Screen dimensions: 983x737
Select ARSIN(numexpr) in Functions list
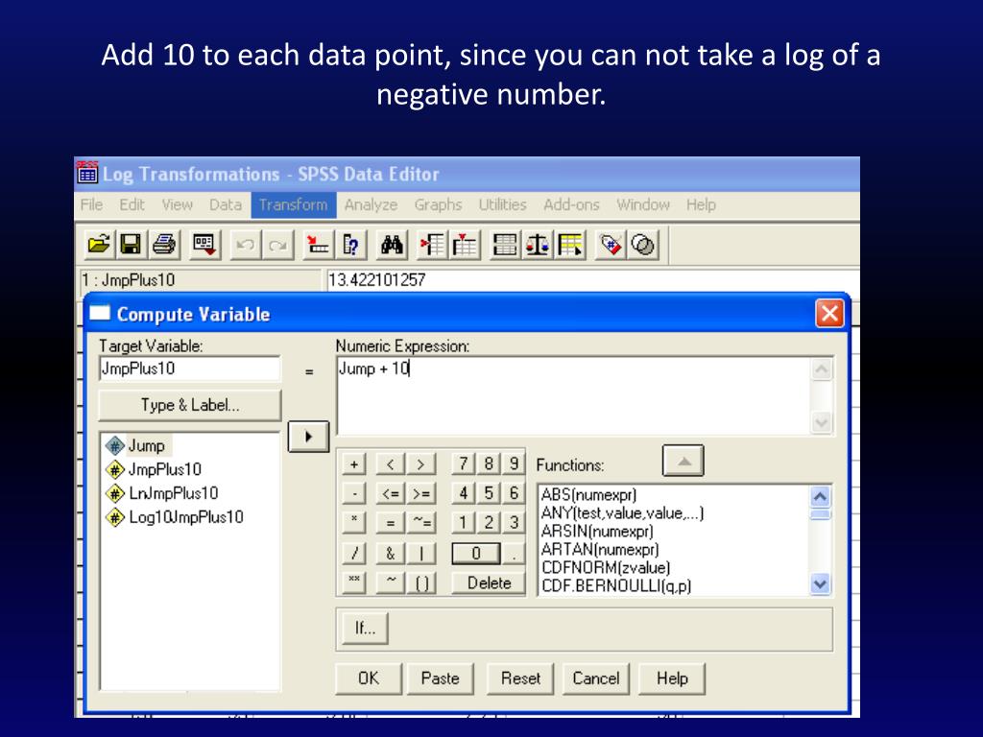click(x=597, y=532)
